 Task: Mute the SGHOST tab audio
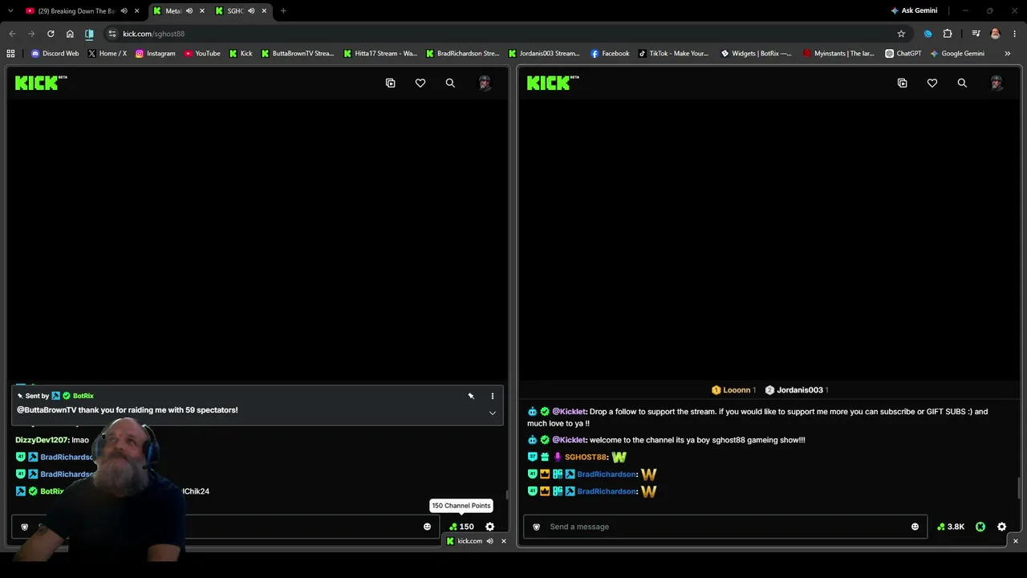pyautogui.click(x=250, y=11)
